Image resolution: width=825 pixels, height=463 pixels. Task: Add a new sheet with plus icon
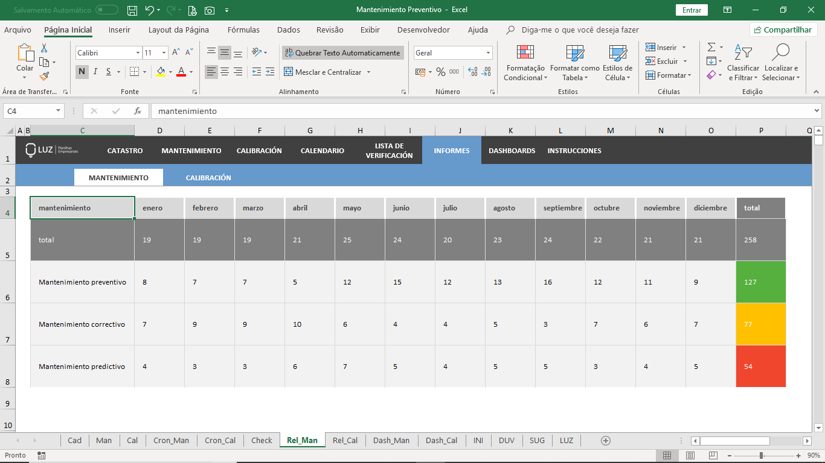(606, 441)
